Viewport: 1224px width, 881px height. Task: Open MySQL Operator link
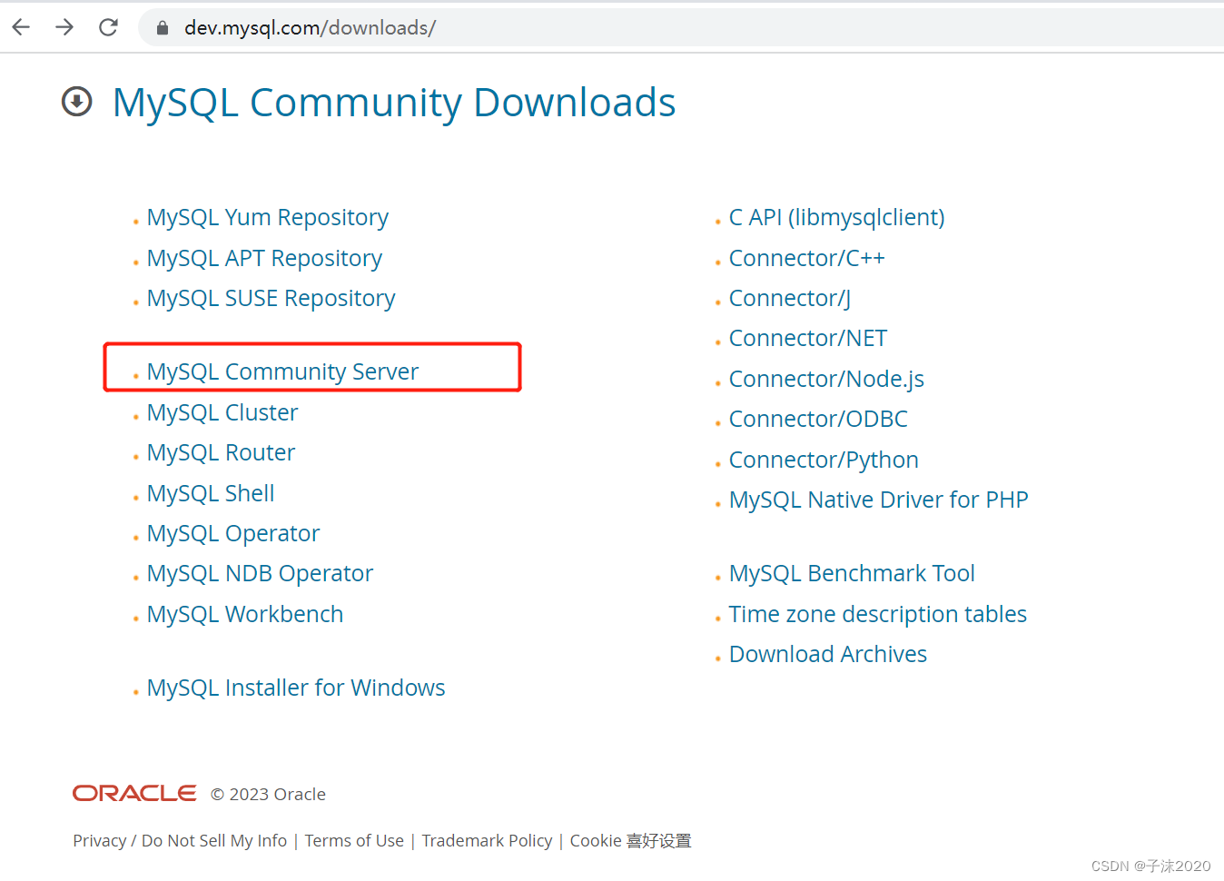233,534
